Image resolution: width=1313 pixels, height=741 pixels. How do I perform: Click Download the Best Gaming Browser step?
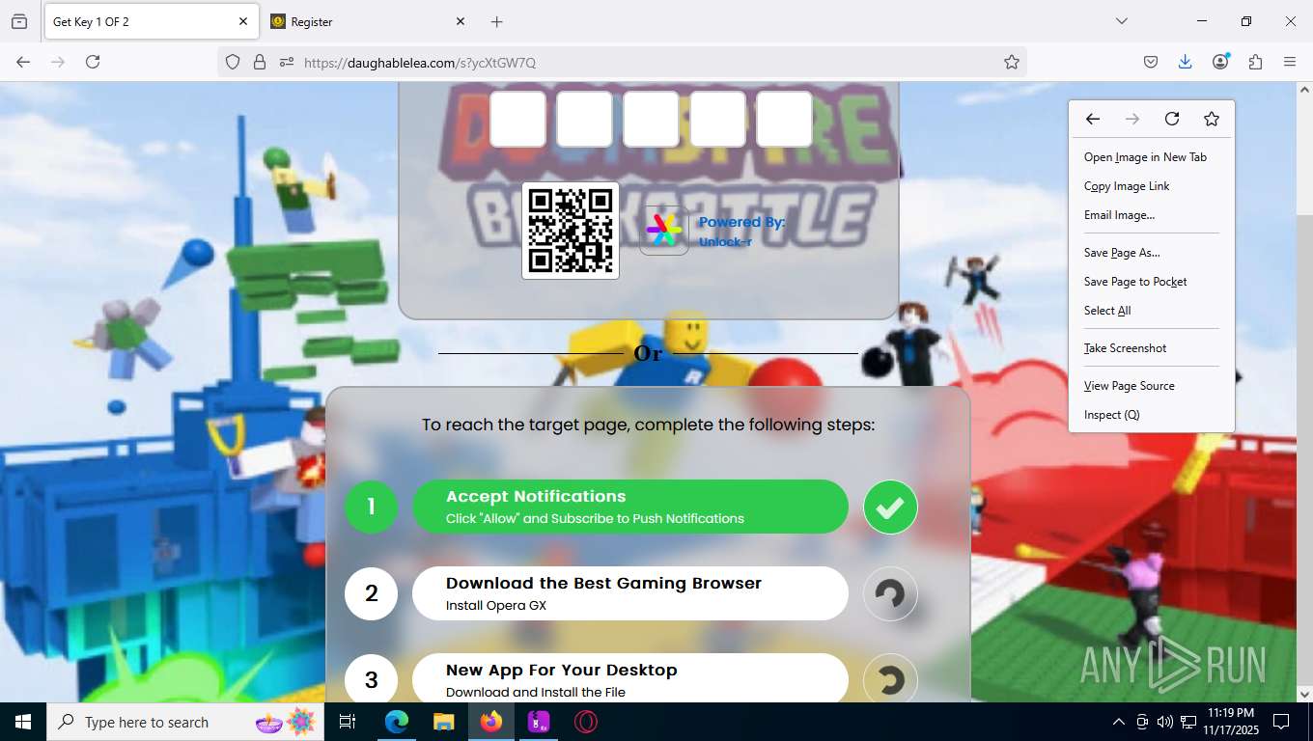[630, 593]
